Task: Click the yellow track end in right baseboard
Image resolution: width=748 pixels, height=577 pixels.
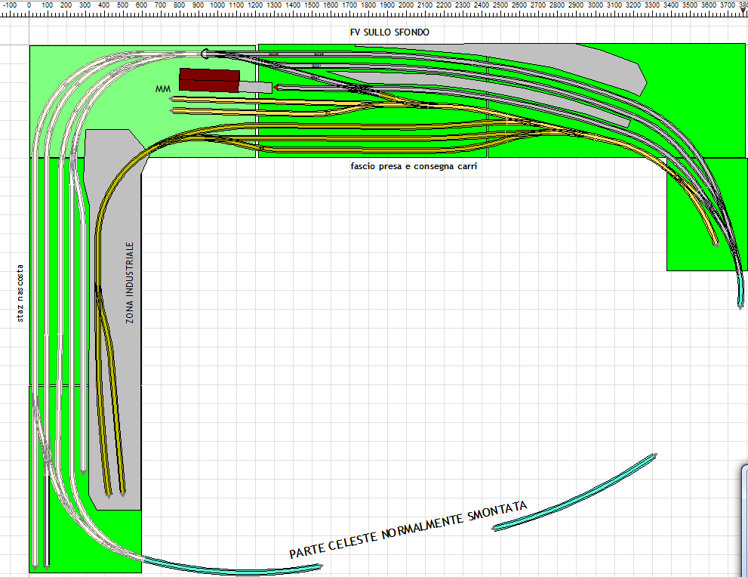Action: pos(715,243)
